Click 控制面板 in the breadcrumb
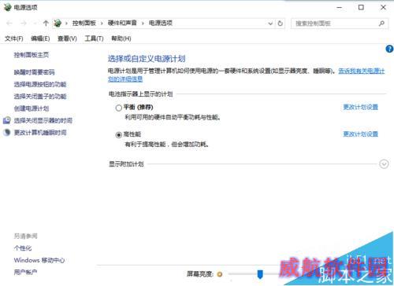This screenshot has height=286, width=394. (84, 23)
